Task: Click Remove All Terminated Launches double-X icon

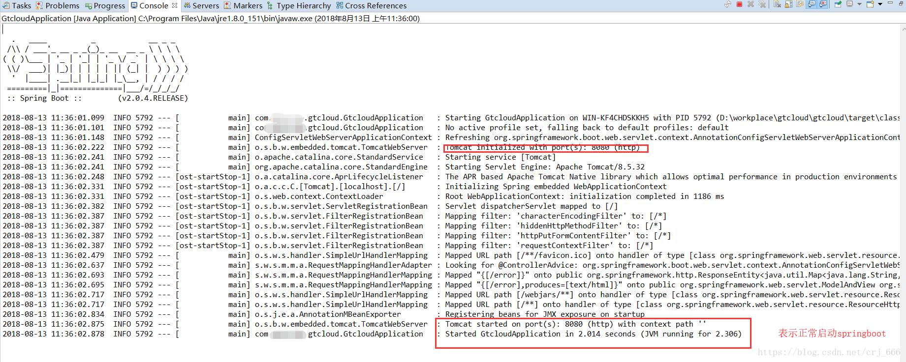Action: click(x=762, y=4)
